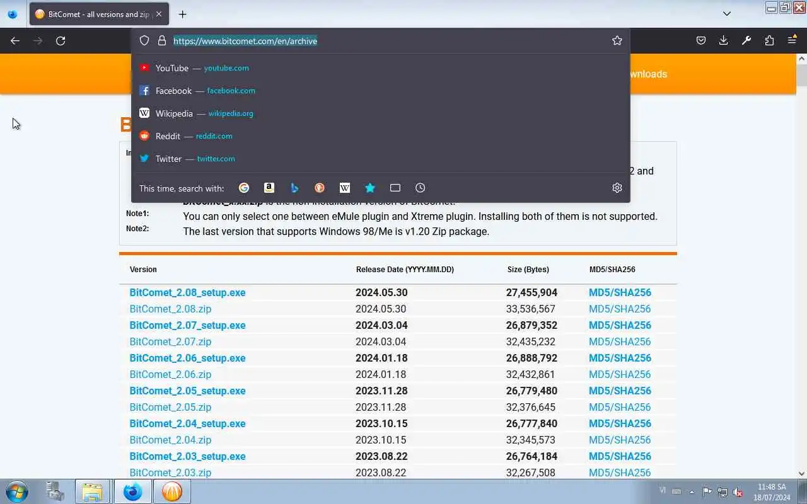Close the BitComet tab

[x=159, y=14]
